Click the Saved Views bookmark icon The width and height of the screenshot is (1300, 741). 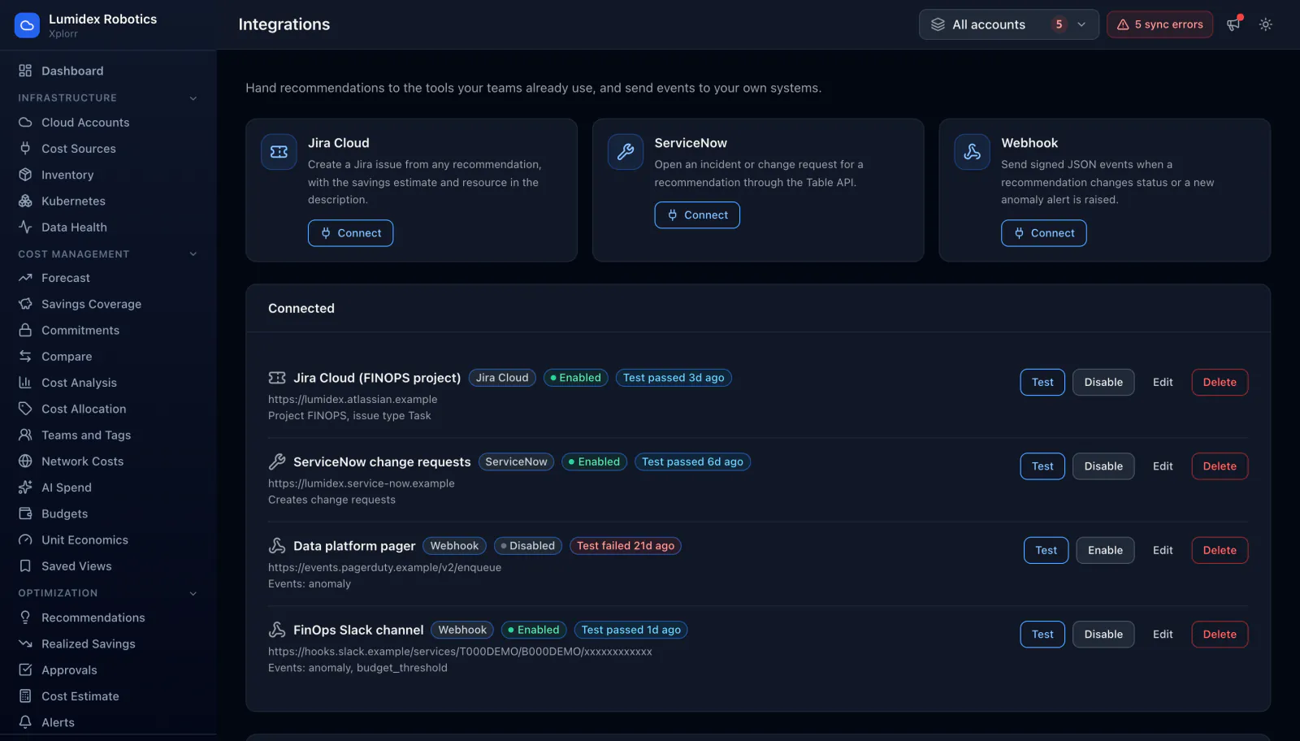coord(25,566)
